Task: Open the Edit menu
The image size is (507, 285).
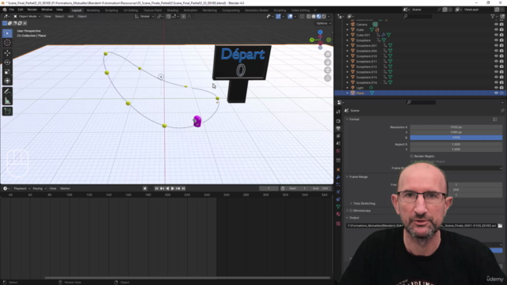Action: coord(21,9)
